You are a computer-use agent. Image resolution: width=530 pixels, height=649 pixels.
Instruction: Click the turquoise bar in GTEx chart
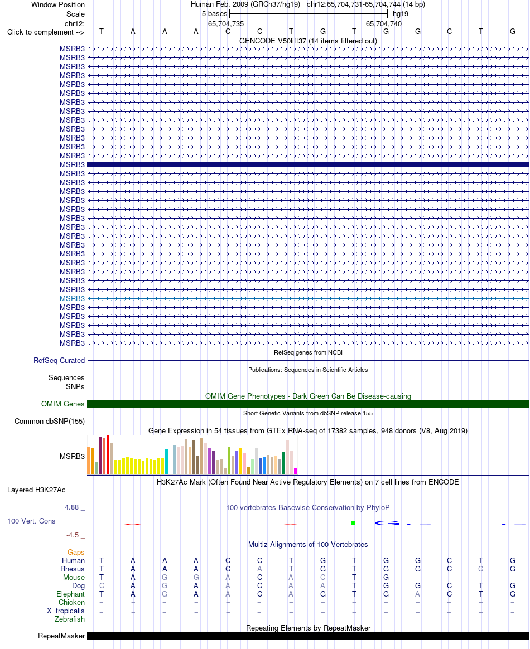166,462
